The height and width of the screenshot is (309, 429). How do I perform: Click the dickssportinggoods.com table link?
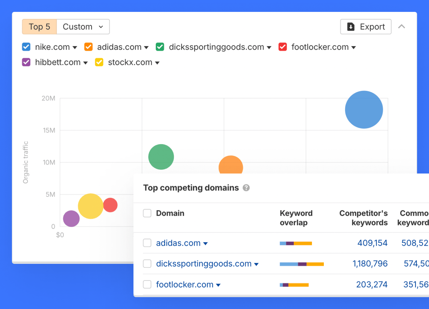click(203, 264)
